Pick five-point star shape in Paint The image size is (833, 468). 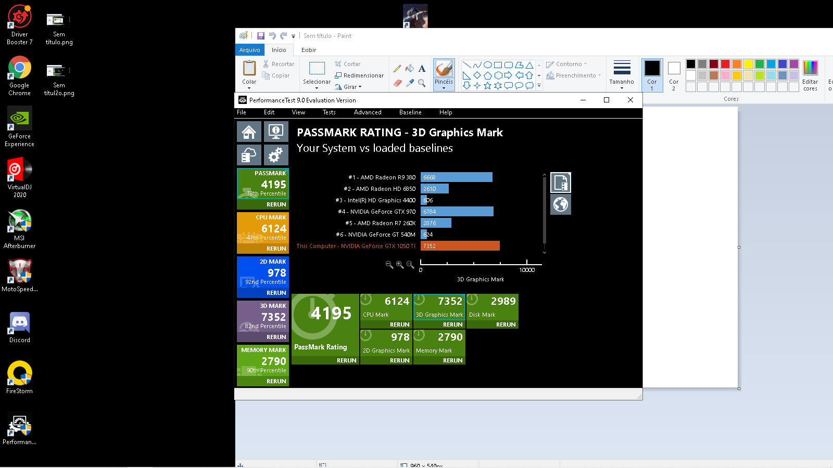click(487, 86)
